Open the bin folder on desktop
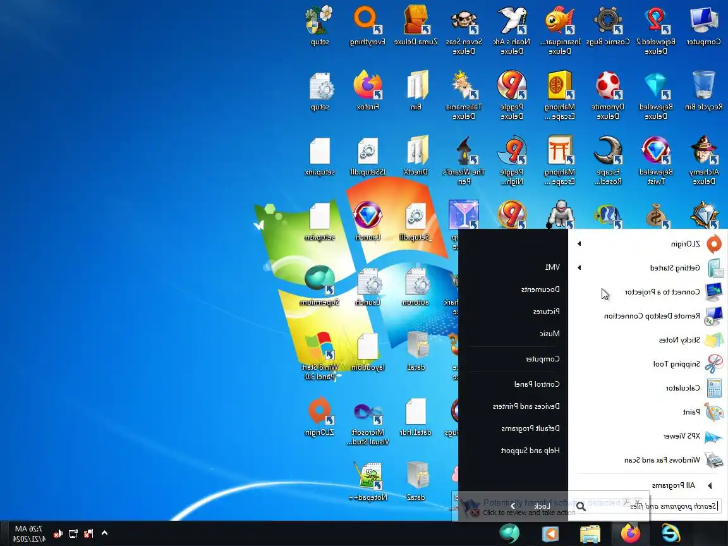Image resolution: width=728 pixels, height=546 pixels. (416, 91)
